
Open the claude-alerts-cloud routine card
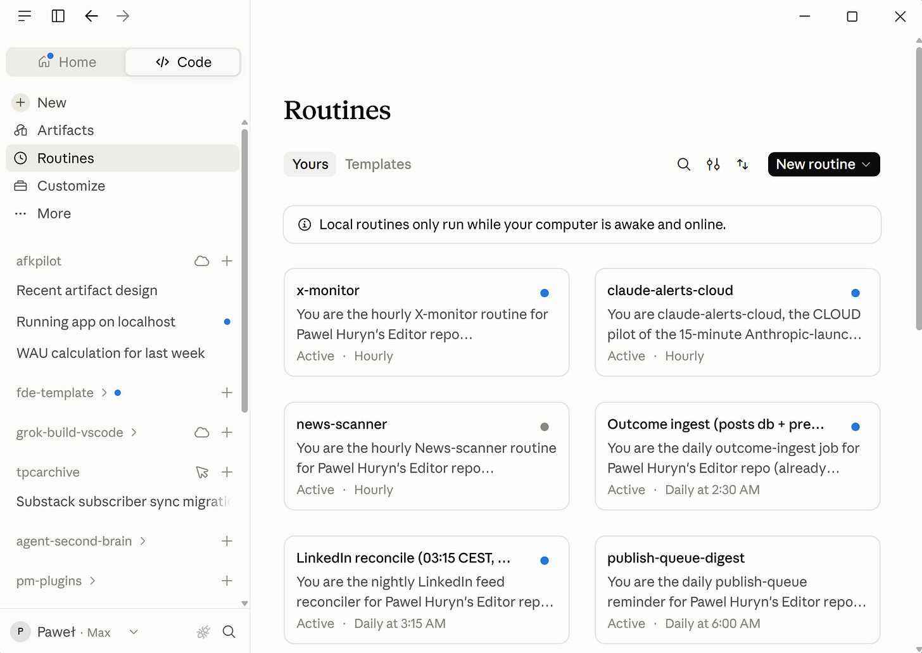[x=738, y=322]
